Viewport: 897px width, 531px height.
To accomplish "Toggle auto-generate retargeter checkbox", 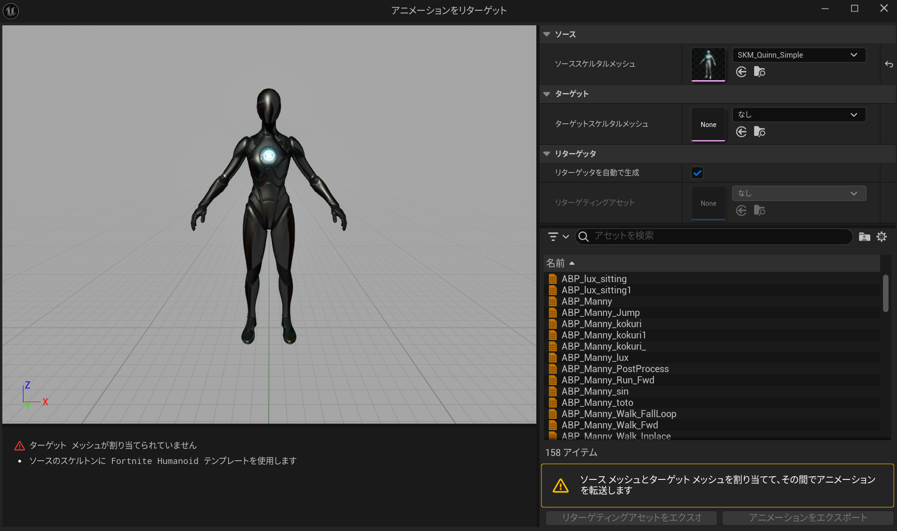I will coord(697,173).
